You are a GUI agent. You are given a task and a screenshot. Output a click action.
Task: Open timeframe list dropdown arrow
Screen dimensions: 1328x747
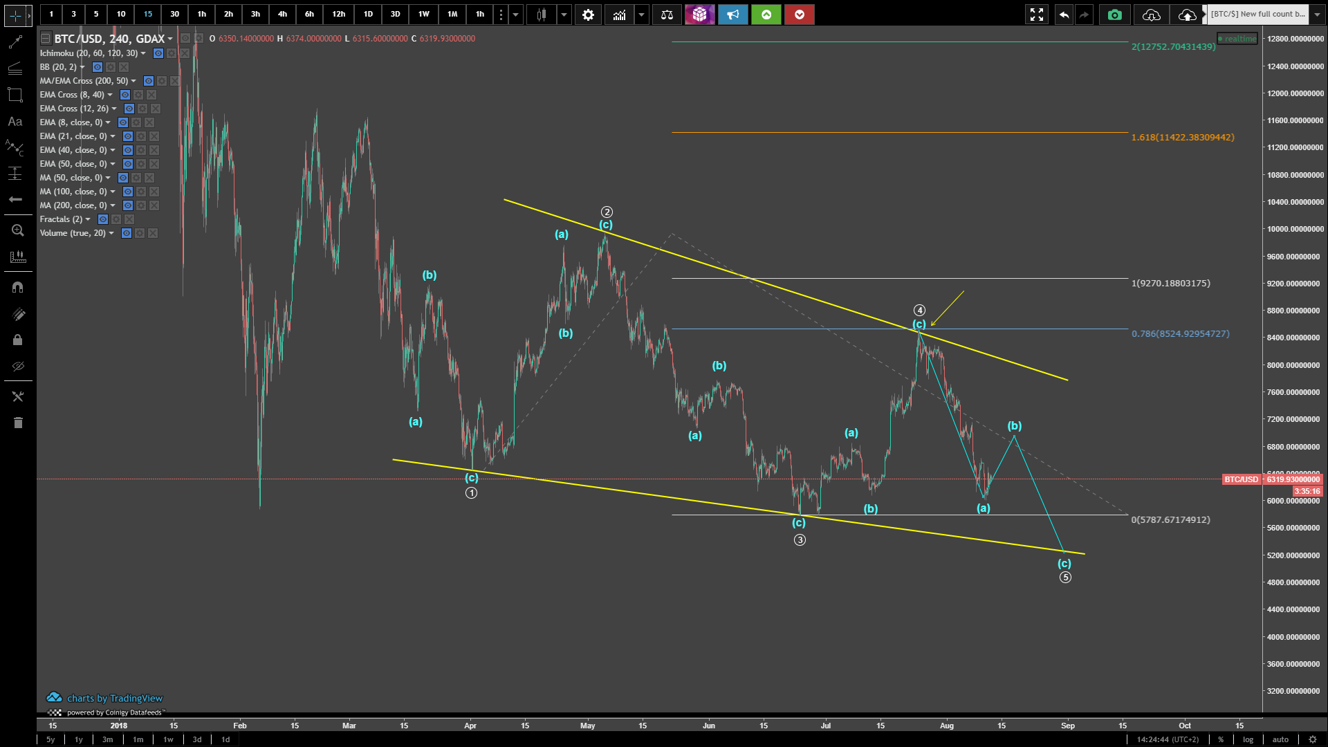click(515, 15)
